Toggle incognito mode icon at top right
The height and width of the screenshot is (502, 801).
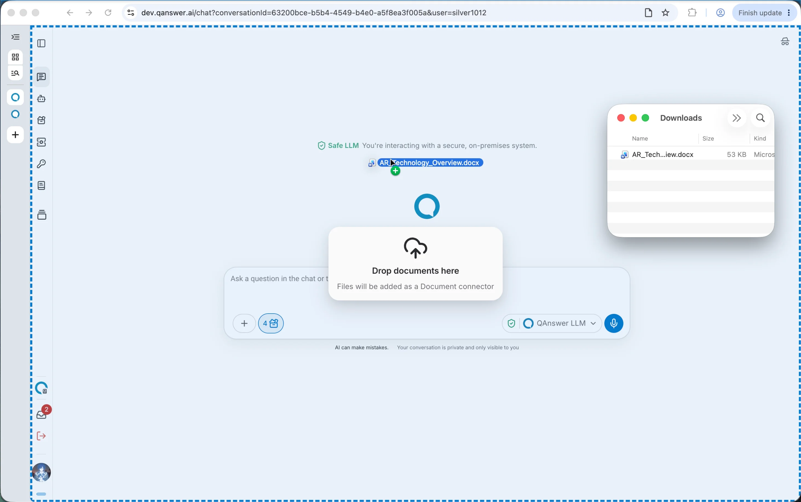[785, 42]
